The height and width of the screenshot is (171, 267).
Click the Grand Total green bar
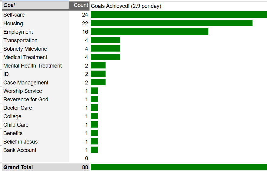pyautogui.click(x=179, y=167)
